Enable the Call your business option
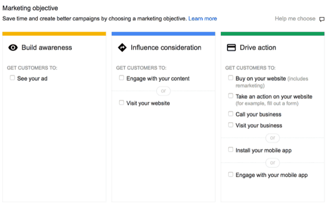The width and height of the screenshot is (335, 205). [231, 113]
